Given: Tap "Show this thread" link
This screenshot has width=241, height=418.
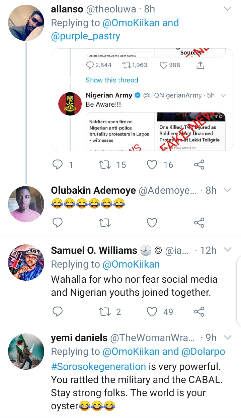Looking at the screenshot, I should point(112,80).
